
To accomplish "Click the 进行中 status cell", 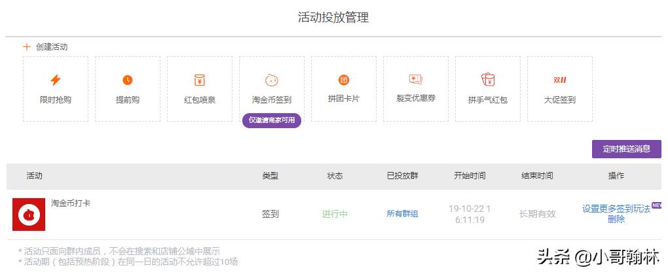I will (335, 214).
